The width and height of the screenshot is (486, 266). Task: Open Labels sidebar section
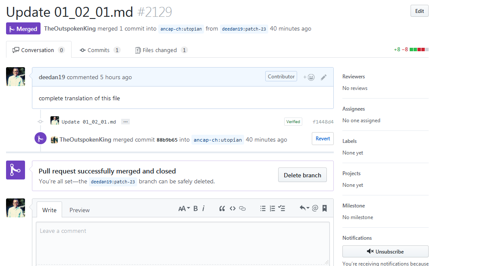click(349, 141)
